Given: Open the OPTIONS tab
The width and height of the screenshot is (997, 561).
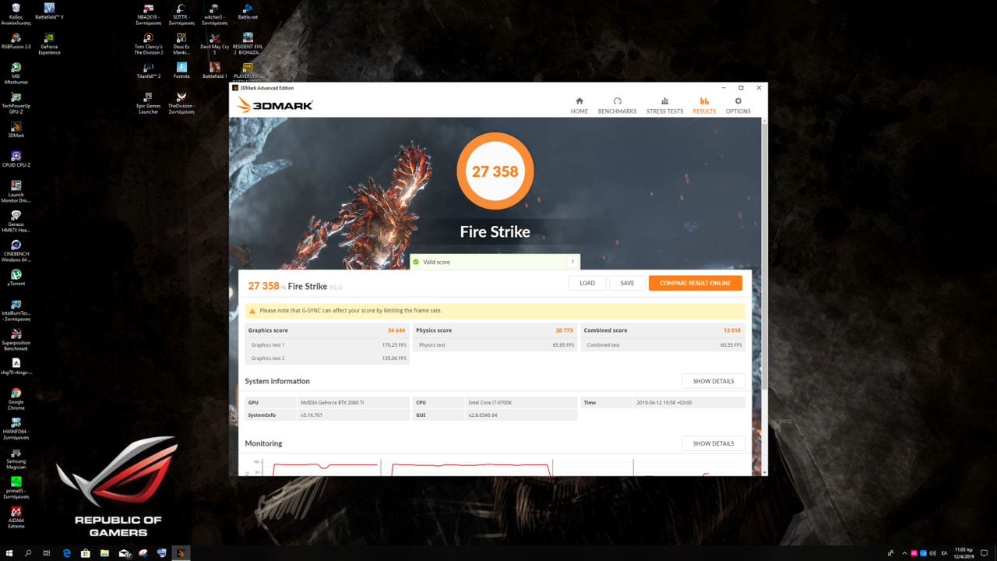Looking at the screenshot, I should click(x=738, y=106).
